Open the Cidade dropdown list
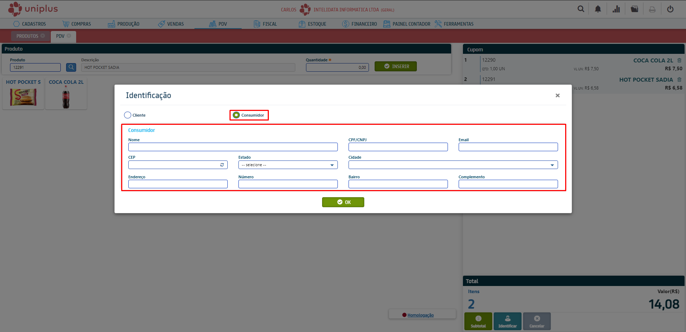Image resolution: width=686 pixels, height=332 pixels. (x=453, y=165)
